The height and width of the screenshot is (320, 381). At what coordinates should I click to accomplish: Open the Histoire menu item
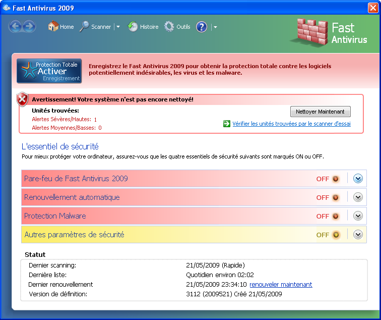tap(149, 27)
